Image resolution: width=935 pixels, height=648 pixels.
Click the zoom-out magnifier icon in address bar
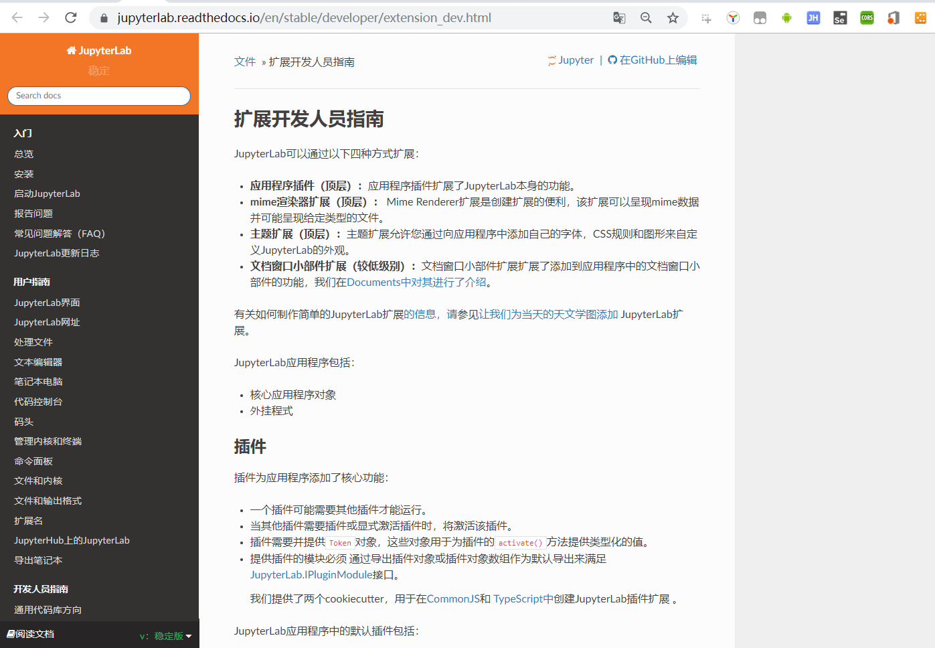(x=645, y=17)
